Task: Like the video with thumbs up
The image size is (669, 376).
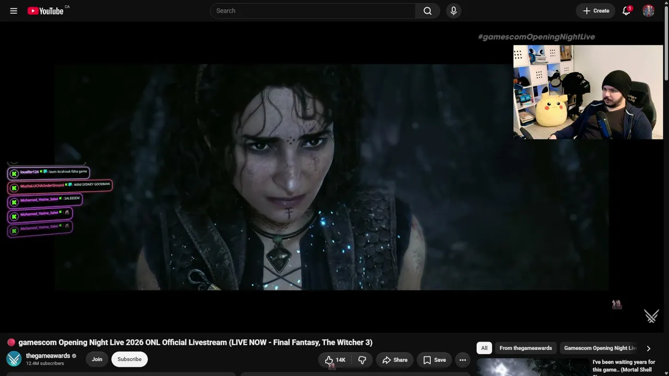Action: click(x=334, y=360)
